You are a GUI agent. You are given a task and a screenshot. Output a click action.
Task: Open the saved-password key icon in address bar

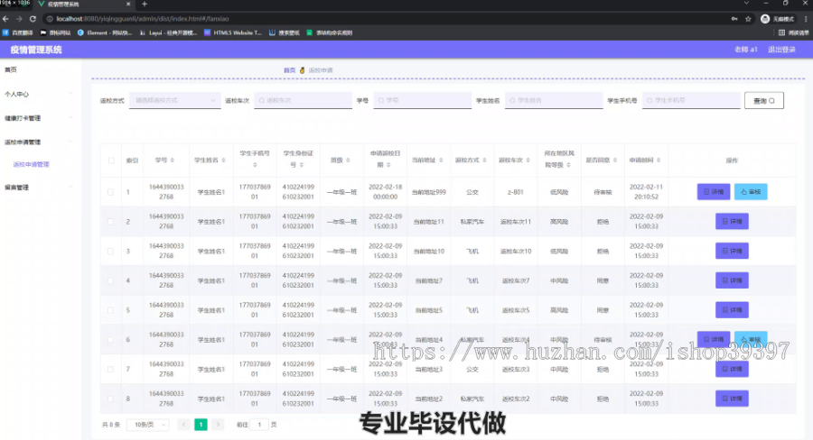734,19
